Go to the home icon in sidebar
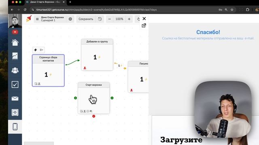 pyautogui.click(x=15, y=43)
